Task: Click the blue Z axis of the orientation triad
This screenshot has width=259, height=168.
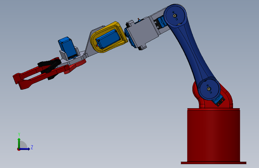Action: pyautogui.click(x=25, y=149)
